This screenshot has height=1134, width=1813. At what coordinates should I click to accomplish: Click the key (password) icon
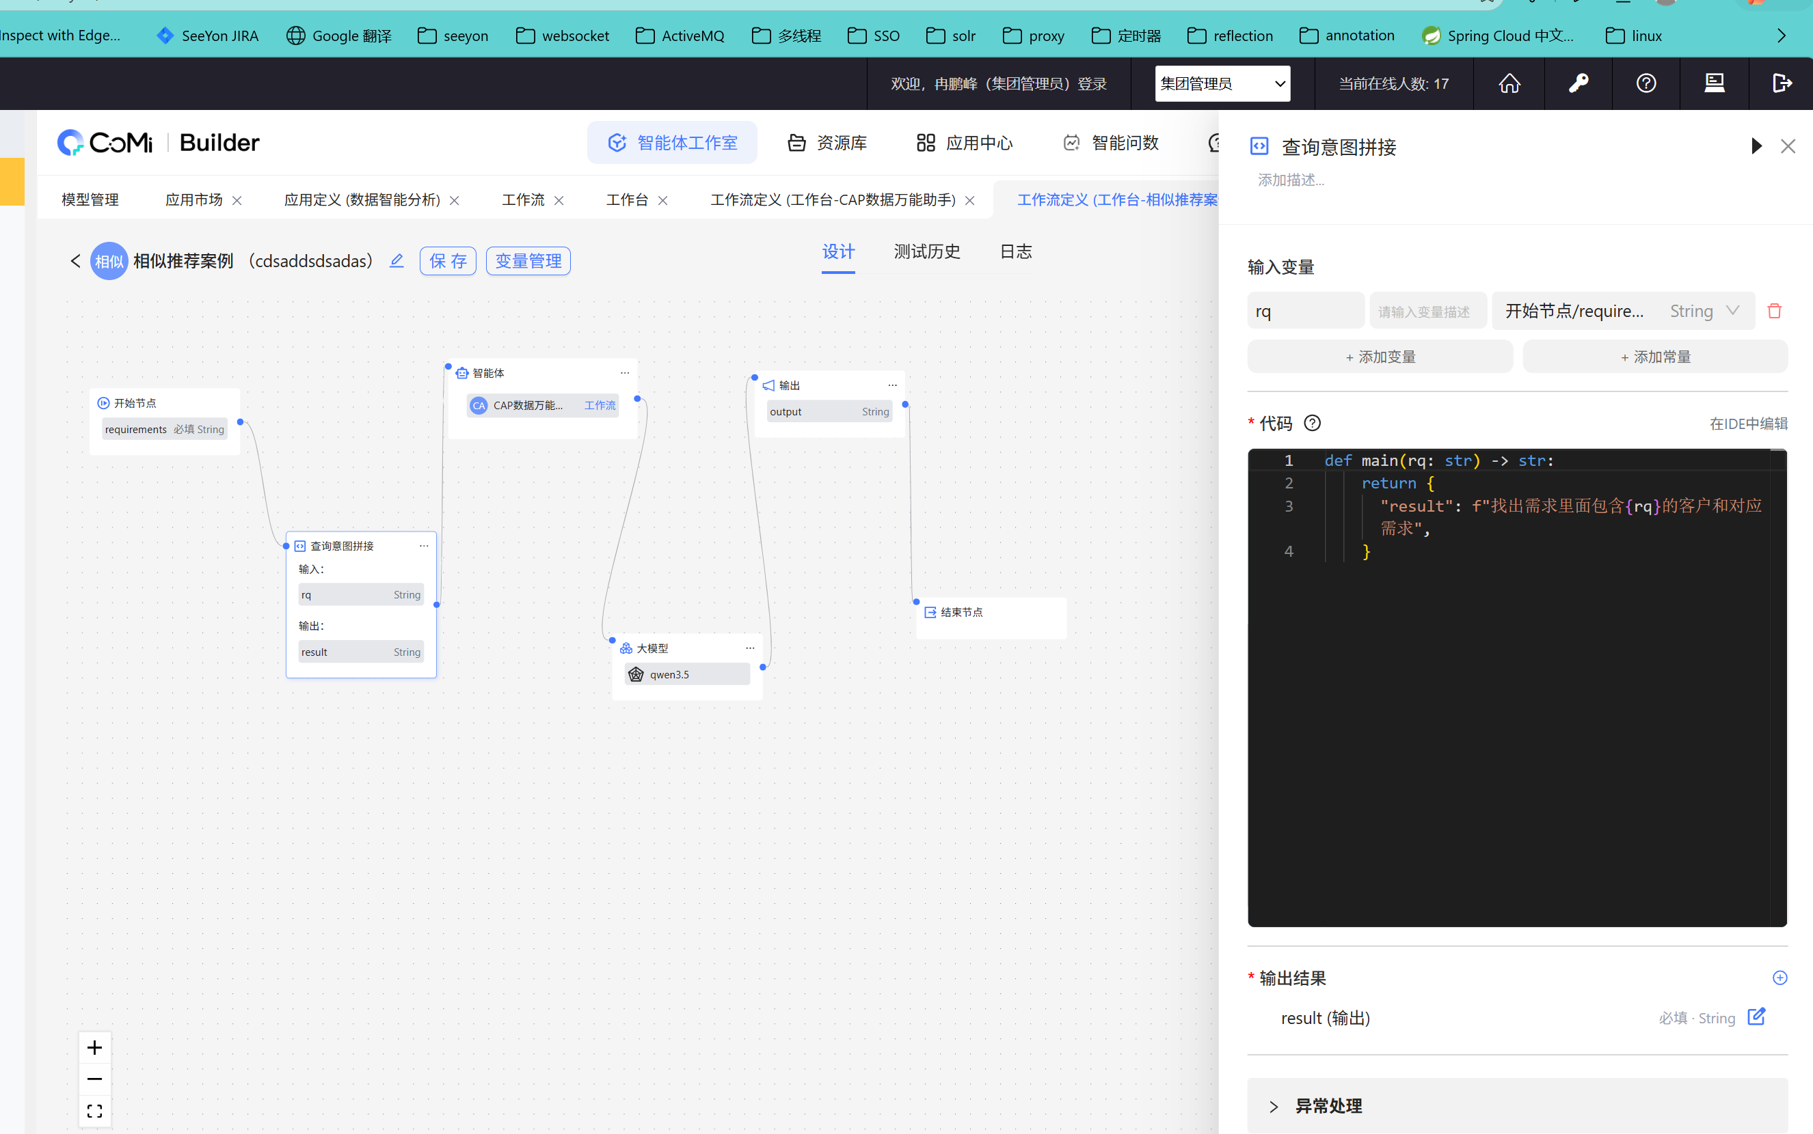(1578, 83)
